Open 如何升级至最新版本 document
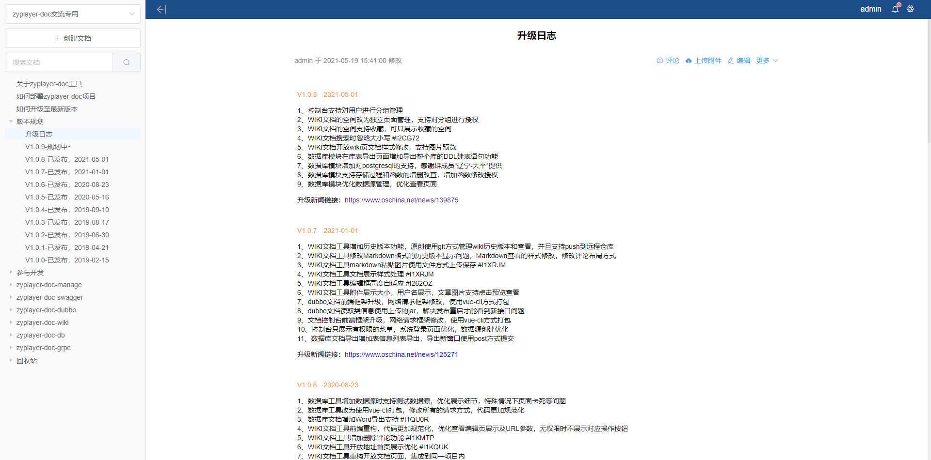 [x=47, y=109]
